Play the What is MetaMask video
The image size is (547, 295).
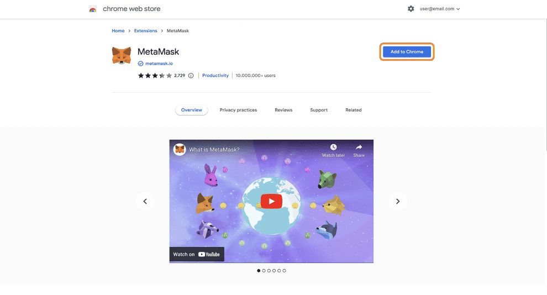(271, 201)
